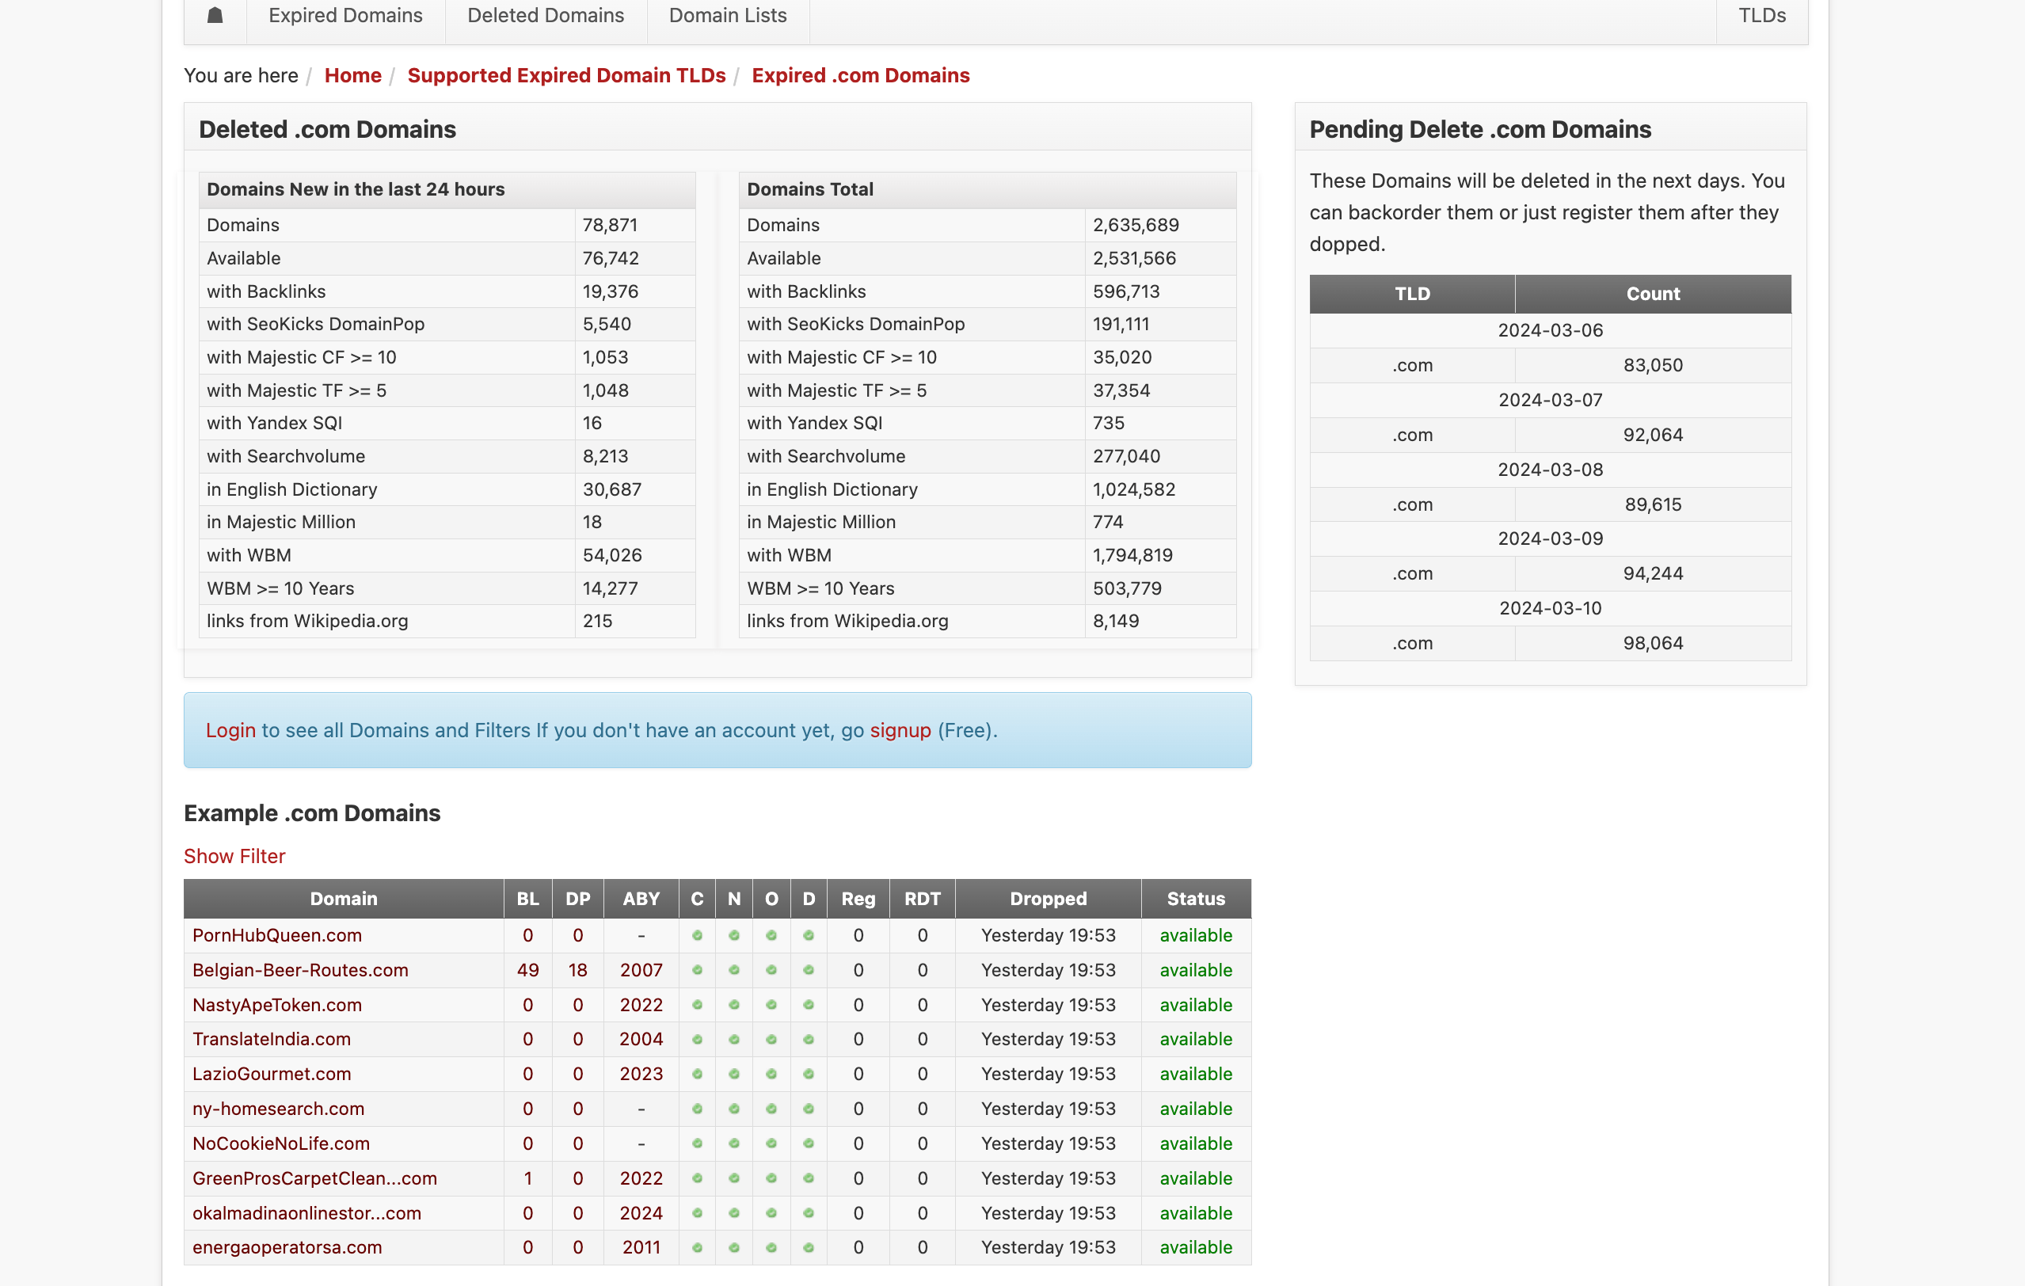Viewport: 2025px width, 1286px height.
Task: Click the .de green status dot for LazioGourmet.com
Action: tap(809, 1074)
